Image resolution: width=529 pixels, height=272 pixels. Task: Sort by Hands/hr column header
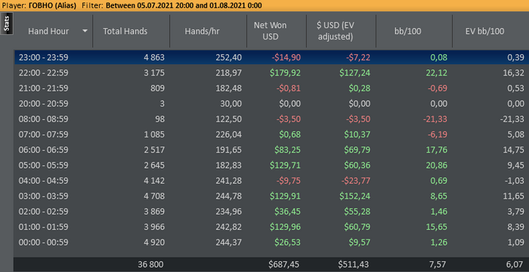pos(208,31)
